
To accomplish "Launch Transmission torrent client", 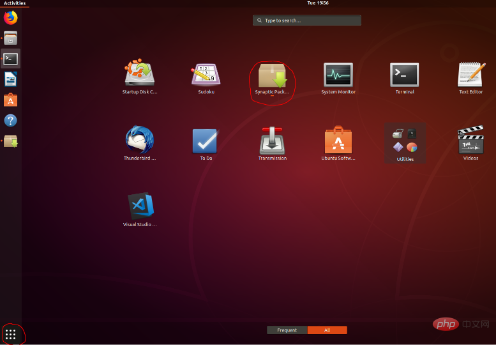I will click(x=273, y=144).
